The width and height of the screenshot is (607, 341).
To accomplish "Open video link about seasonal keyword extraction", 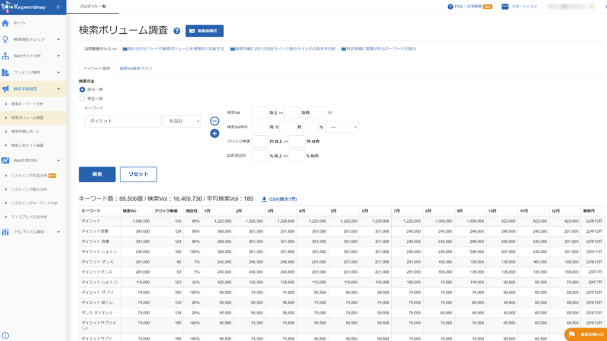I will pyautogui.click(x=379, y=49).
